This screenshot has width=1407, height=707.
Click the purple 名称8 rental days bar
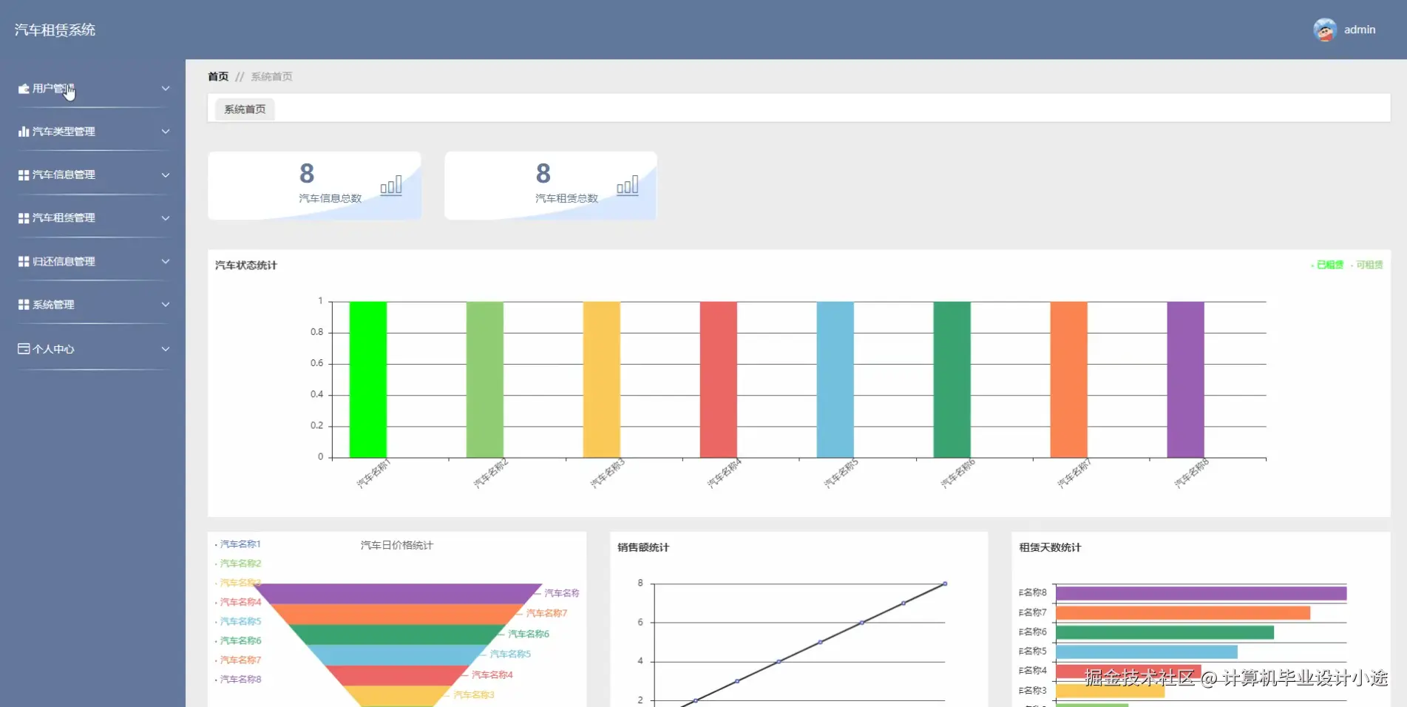(x=1201, y=593)
